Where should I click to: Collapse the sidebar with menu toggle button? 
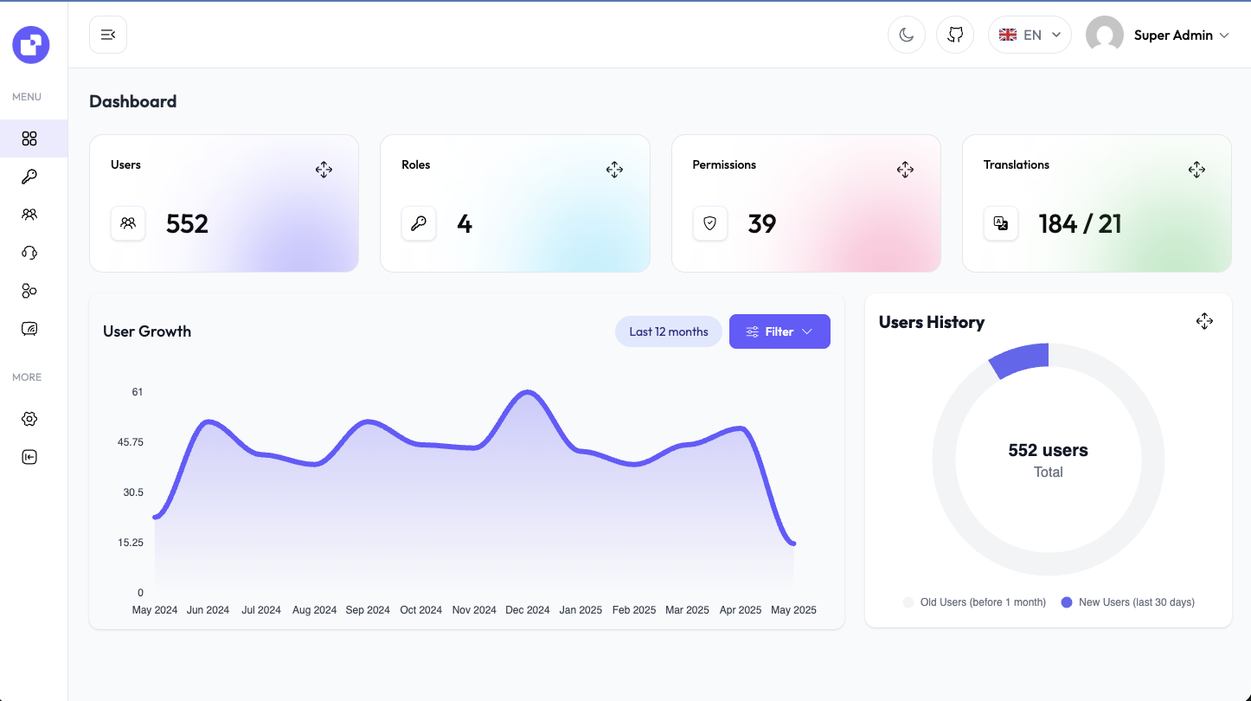(108, 35)
